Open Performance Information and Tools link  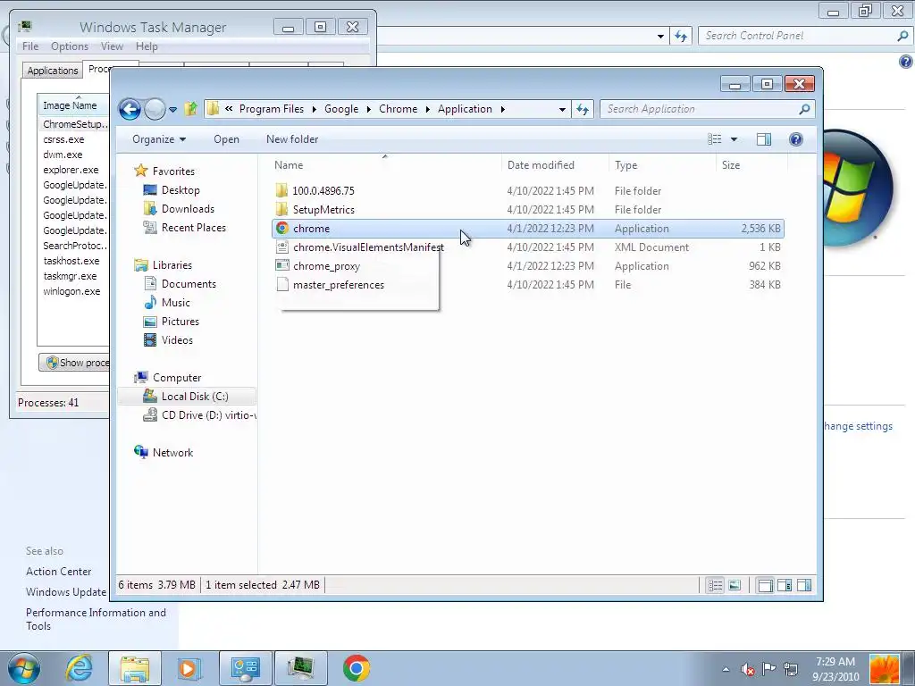(x=96, y=619)
